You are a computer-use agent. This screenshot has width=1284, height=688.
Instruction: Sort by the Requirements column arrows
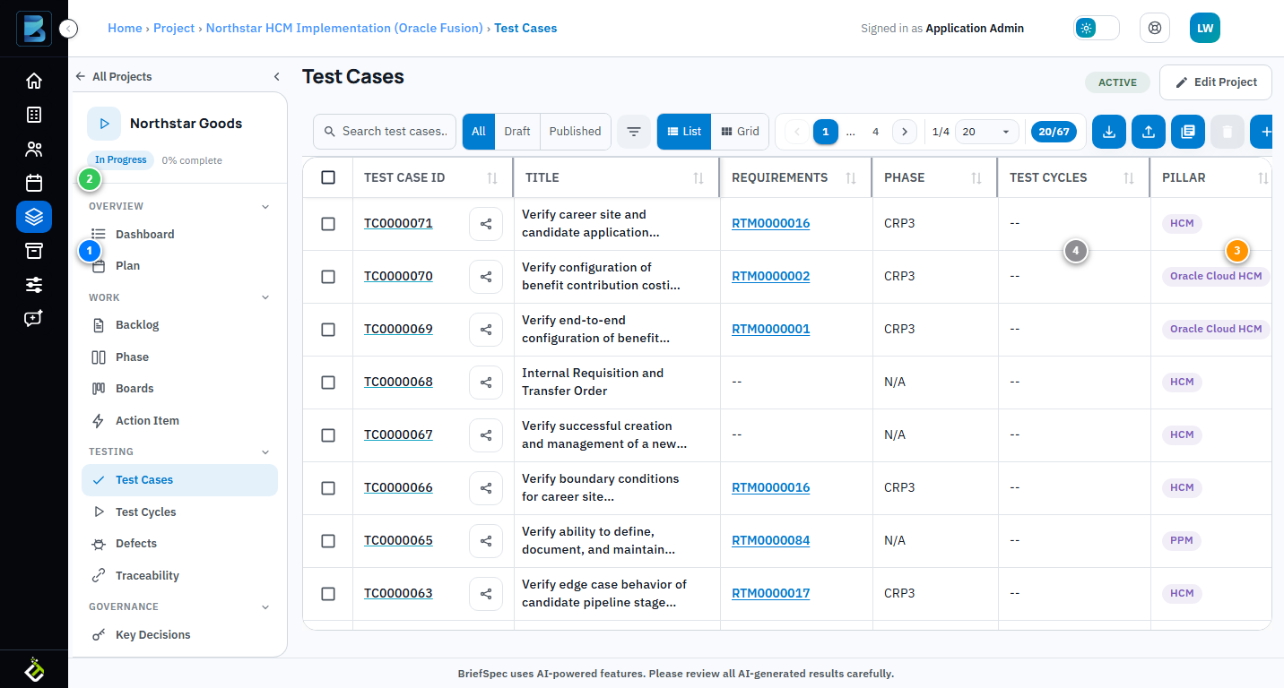[x=851, y=178]
